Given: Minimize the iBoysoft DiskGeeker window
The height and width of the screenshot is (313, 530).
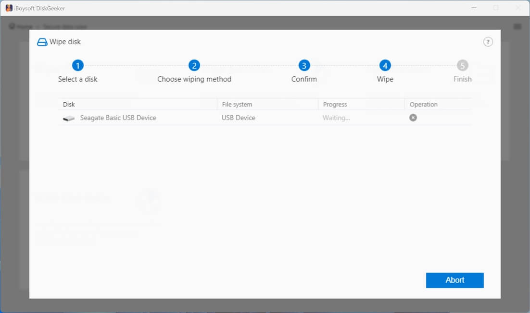Looking at the screenshot, I should pyautogui.click(x=474, y=8).
